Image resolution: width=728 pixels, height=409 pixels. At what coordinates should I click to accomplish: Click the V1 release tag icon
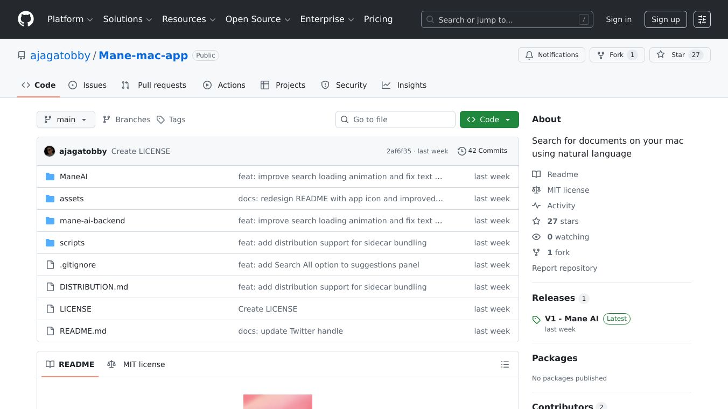536,320
